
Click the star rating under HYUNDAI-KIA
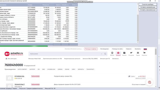point(18,78)
